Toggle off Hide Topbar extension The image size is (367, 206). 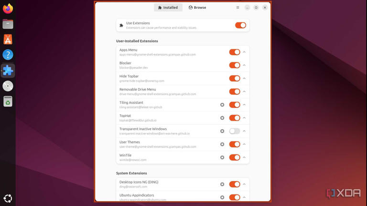click(235, 79)
